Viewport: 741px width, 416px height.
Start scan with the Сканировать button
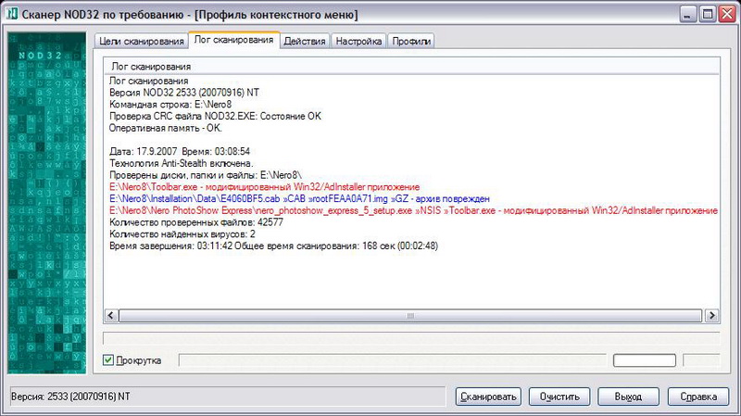point(488,397)
